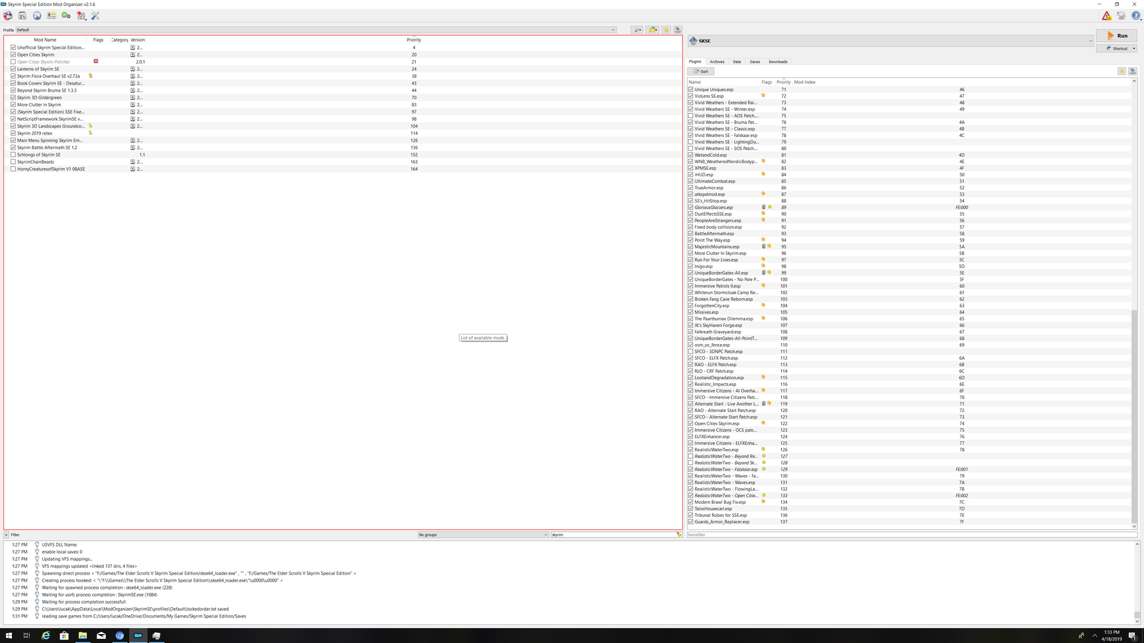
Task: Click clear filter icon in mod search box
Action: (x=679, y=535)
